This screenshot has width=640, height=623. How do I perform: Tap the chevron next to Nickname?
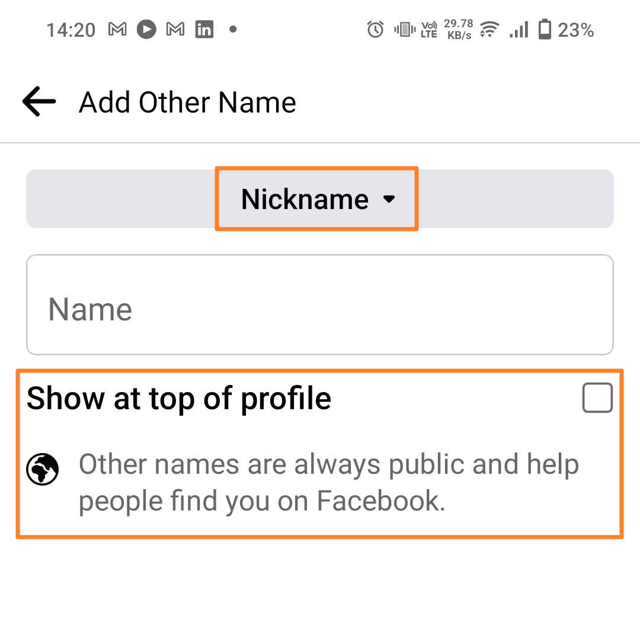tap(389, 200)
